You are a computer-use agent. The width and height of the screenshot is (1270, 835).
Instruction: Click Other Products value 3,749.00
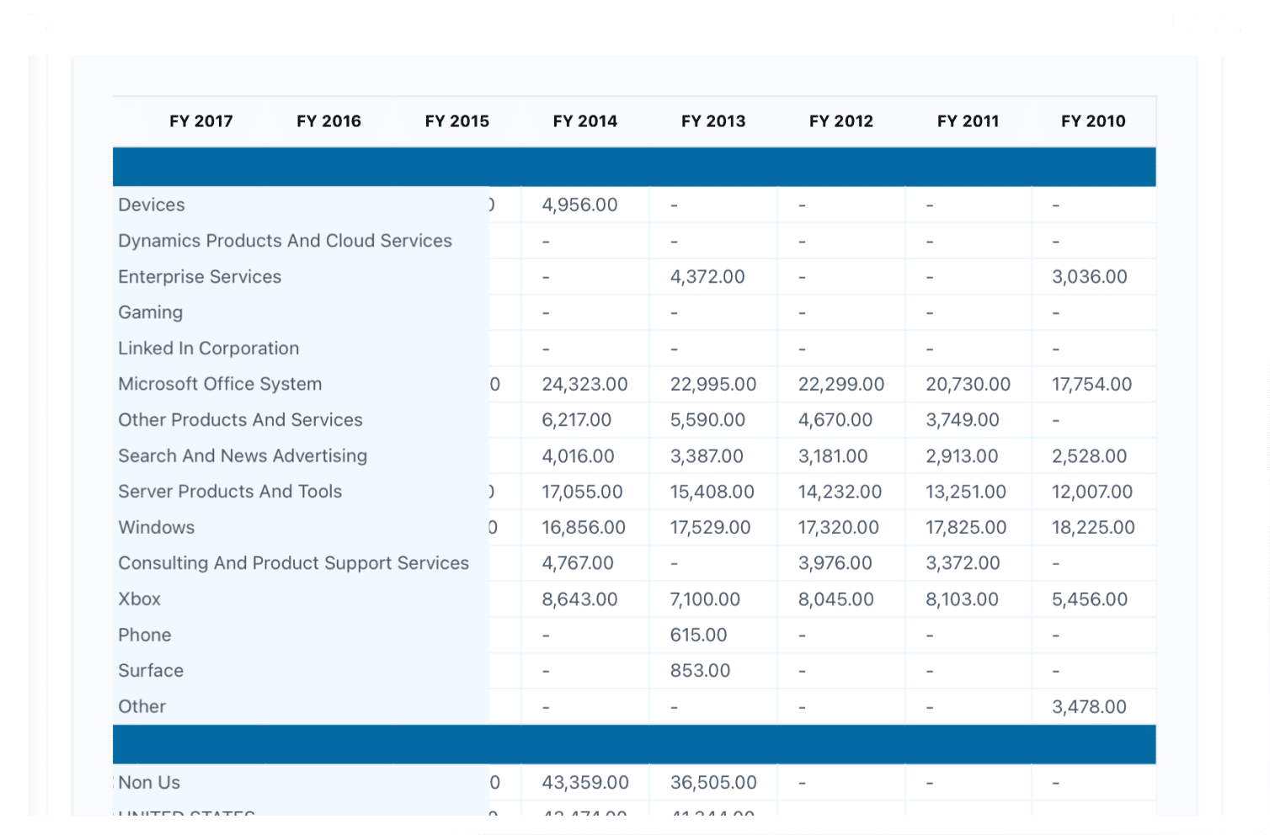963,420
